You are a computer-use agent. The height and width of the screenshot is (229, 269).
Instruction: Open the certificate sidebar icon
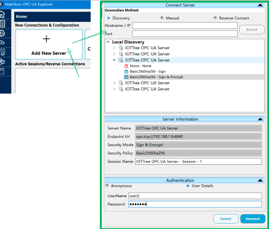2,52
